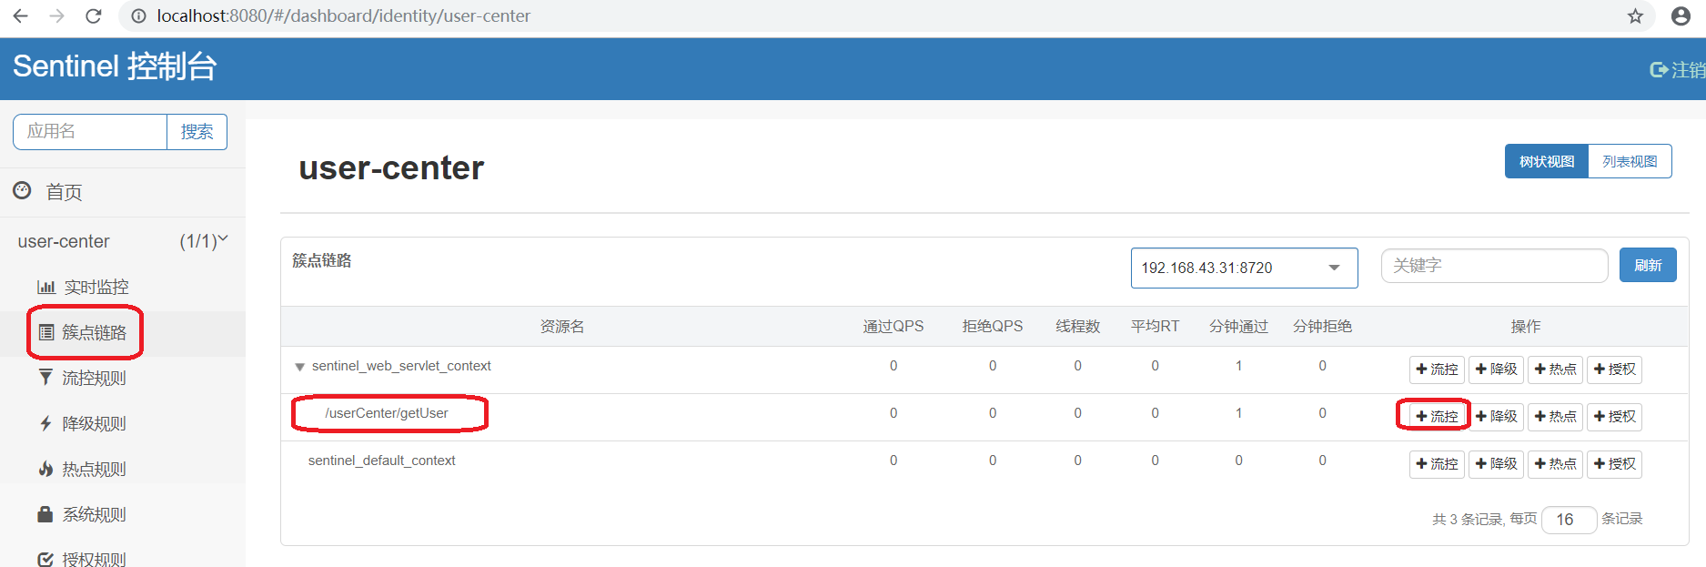Image resolution: width=1706 pixels, height=567 pixels.
Task: Click the 通过QPS column header
Action: point(893,327)
